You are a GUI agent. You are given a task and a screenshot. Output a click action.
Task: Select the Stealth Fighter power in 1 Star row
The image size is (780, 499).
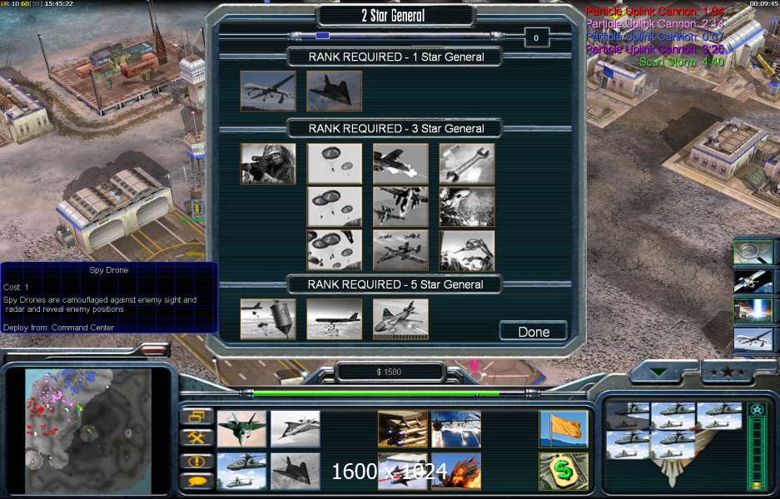(x=335, y=91)
